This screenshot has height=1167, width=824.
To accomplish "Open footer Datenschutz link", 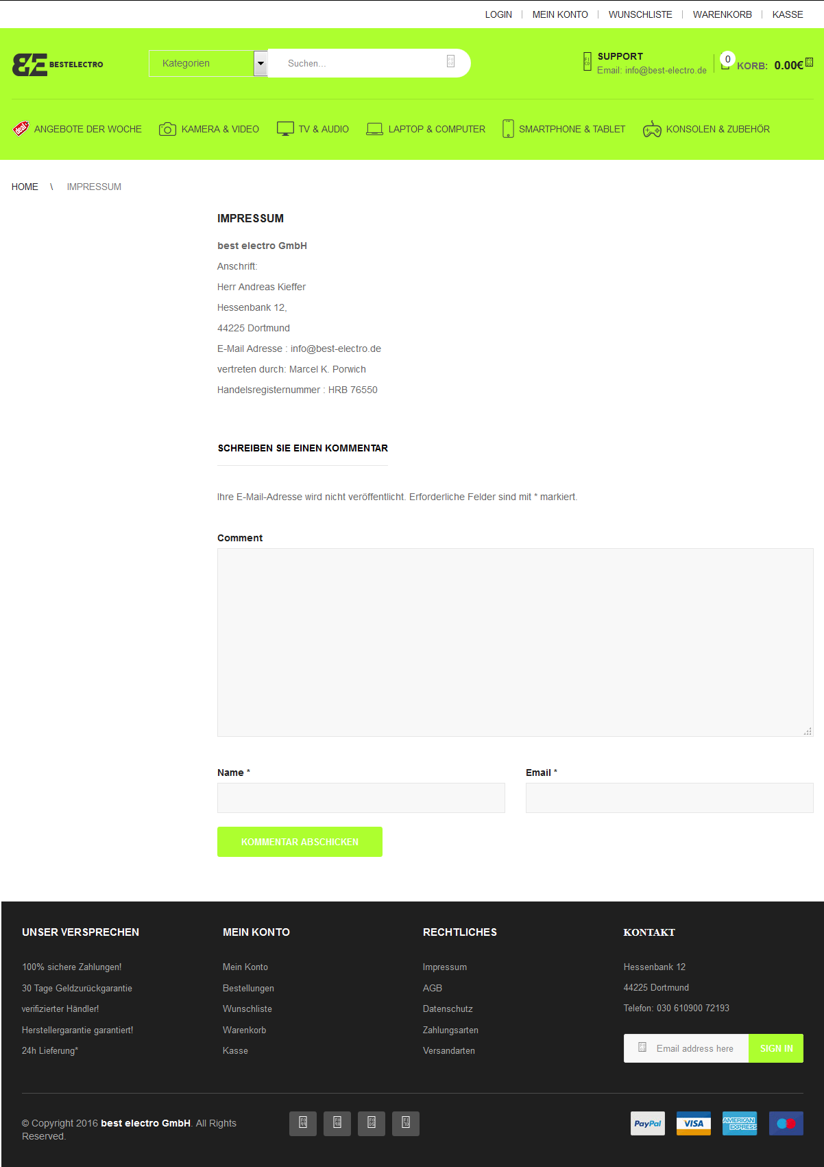I will pos(448,1009).
